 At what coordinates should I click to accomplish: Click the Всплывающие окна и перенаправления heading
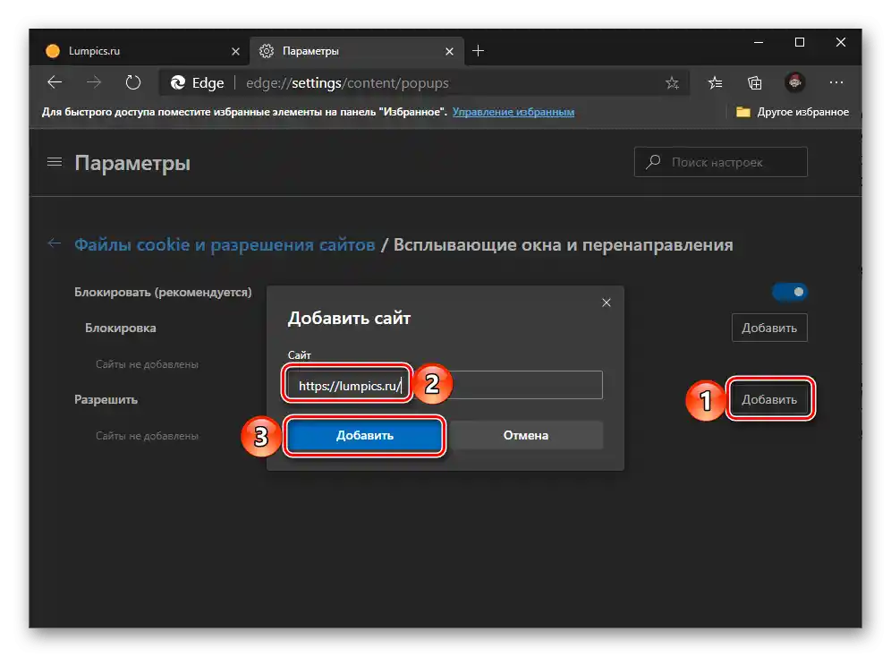[x=563, y=244]
